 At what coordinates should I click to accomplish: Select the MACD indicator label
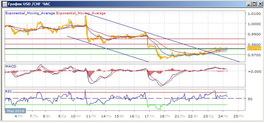[x=11, y=66]
